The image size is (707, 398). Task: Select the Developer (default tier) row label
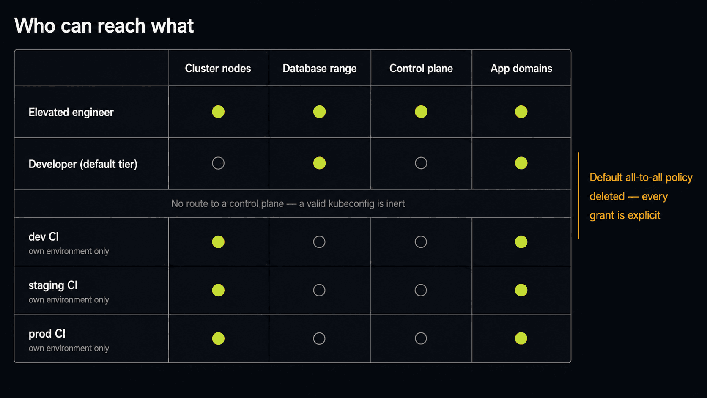pyautogui.click(x=83, y=164)
